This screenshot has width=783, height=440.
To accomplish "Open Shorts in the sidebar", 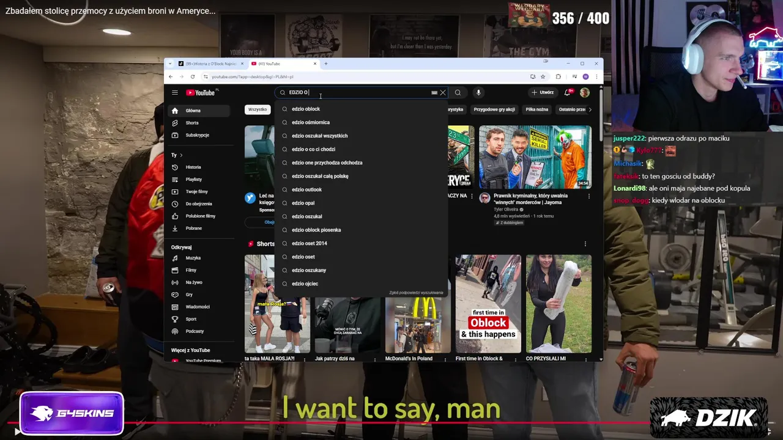I will (198, 123).
